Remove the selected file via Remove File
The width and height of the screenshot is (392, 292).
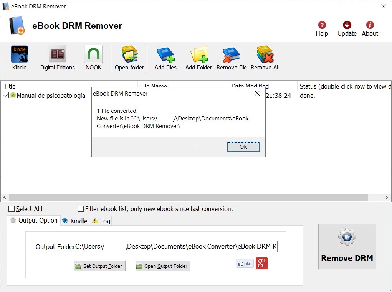tap(232, 54)
